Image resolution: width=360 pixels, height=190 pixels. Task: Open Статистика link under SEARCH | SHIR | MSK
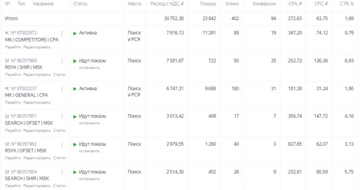pos(60,186)
